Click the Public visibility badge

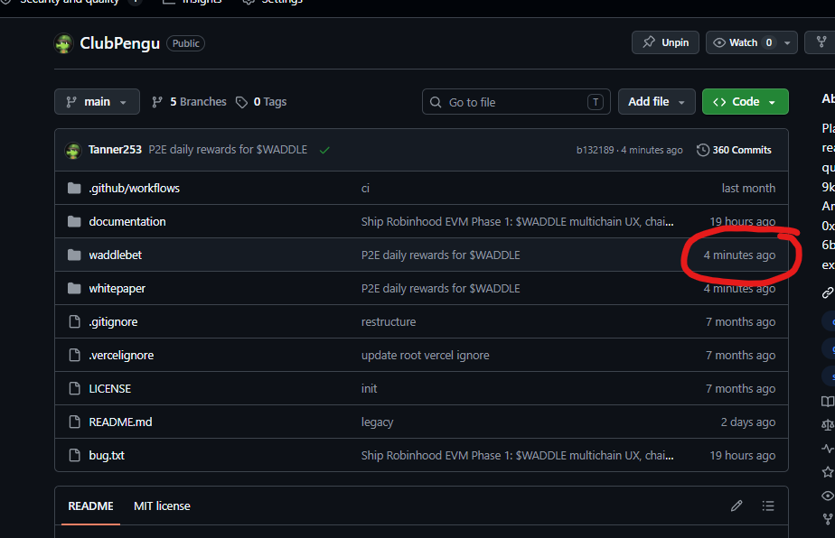click(x=186, y=43)
